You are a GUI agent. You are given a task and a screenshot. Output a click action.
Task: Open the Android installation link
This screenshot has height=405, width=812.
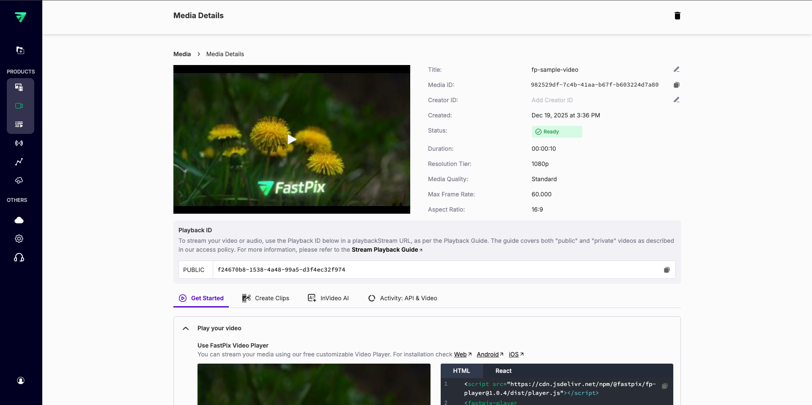[488, 355]
